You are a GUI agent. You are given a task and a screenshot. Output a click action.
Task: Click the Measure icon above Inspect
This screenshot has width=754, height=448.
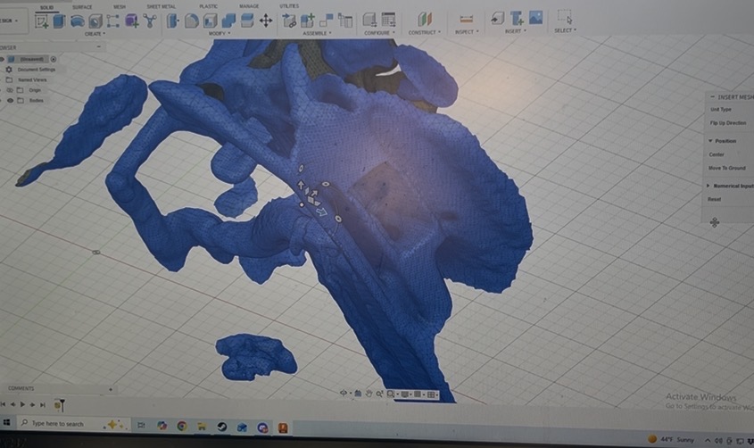[465, 19]
